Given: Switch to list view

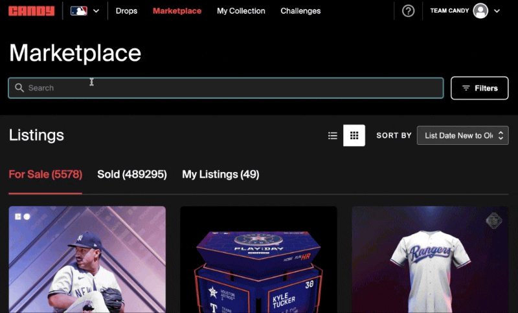Looking at the screenshot, I should pos(333,136).
